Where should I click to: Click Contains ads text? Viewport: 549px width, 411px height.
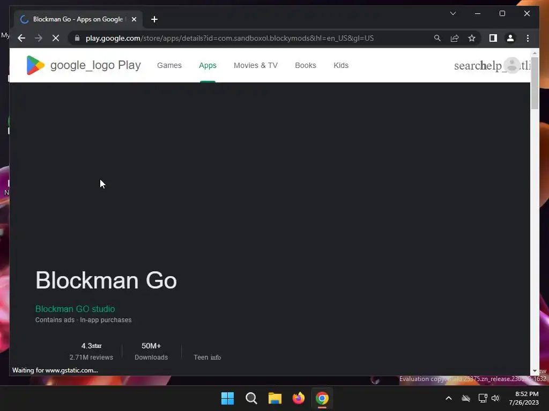(55, 320)
